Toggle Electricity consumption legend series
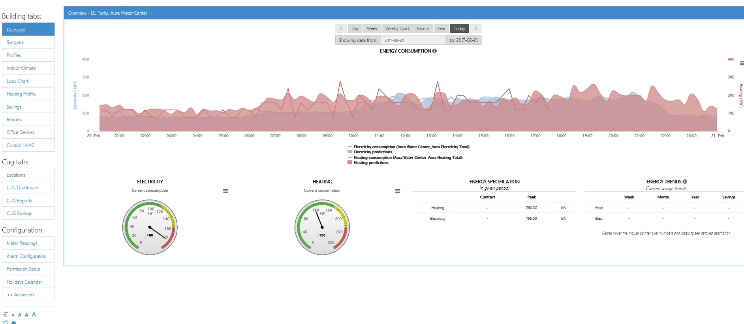 [409, 147]
